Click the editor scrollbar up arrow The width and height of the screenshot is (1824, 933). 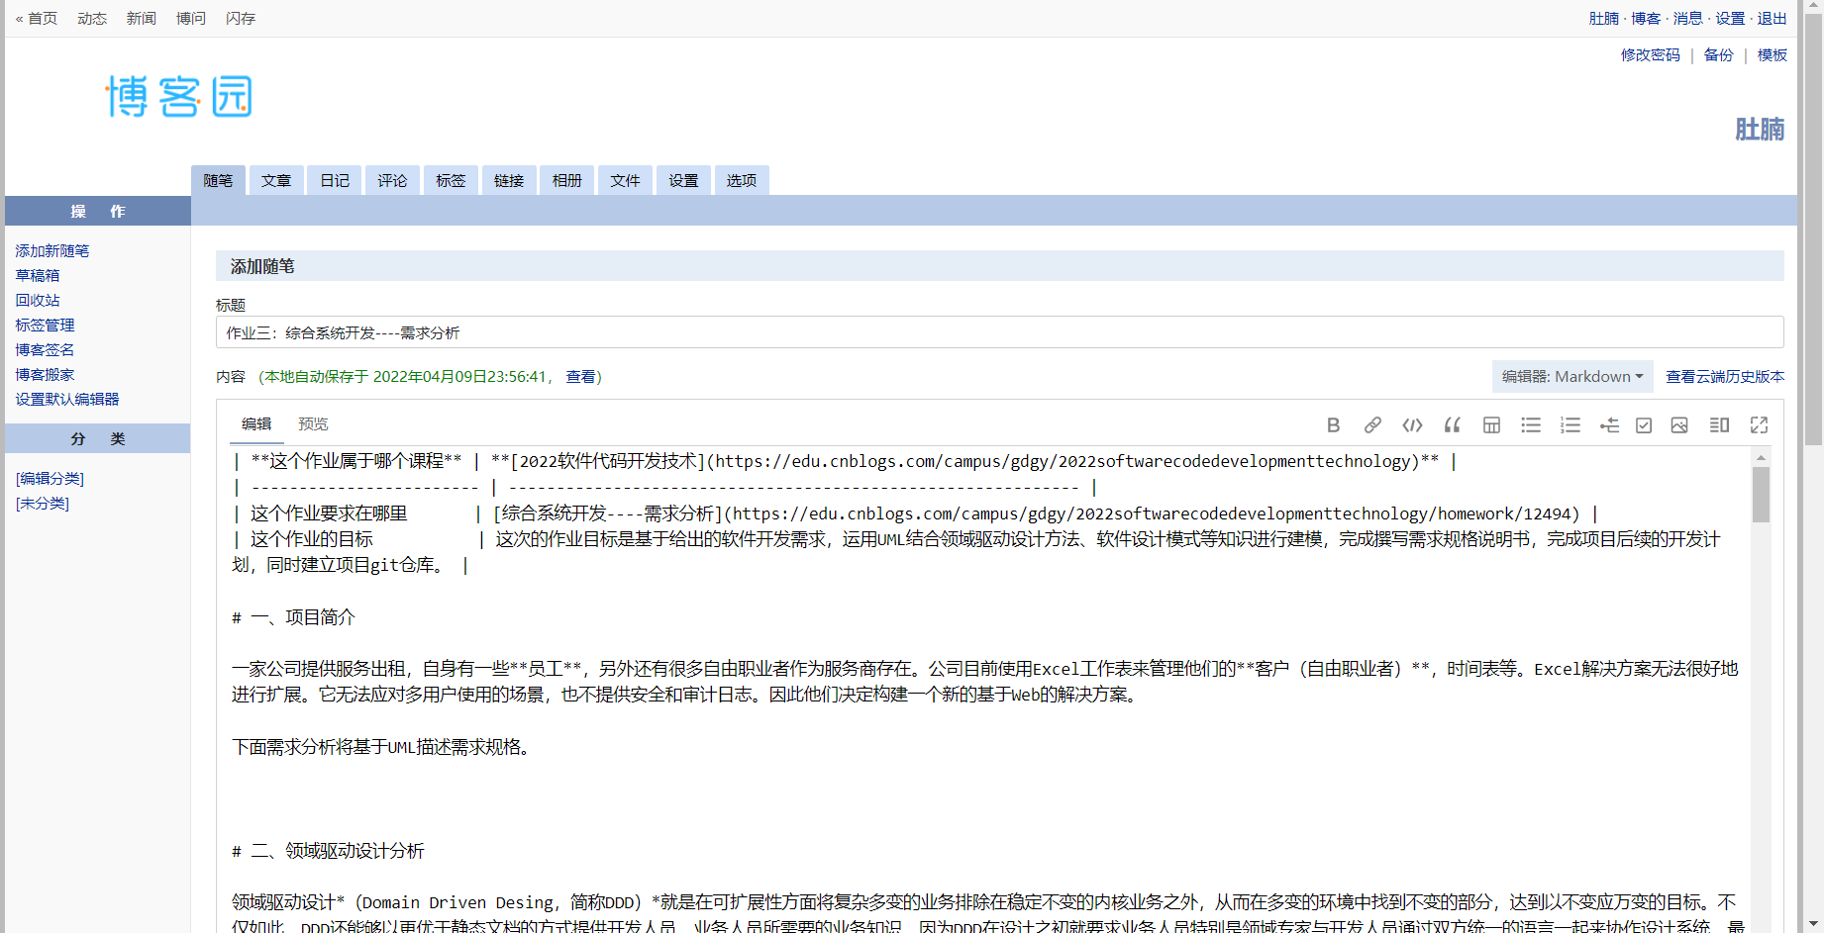pyautogui.click(x=1761, y=457)
